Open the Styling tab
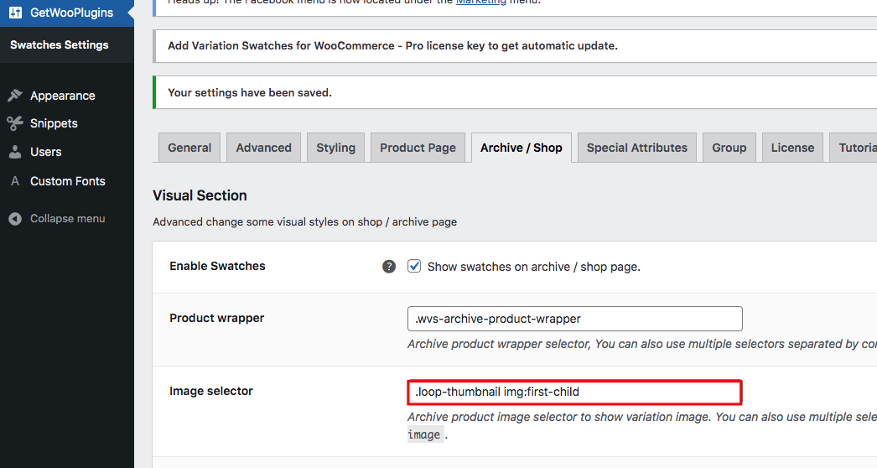 (335, 148)
